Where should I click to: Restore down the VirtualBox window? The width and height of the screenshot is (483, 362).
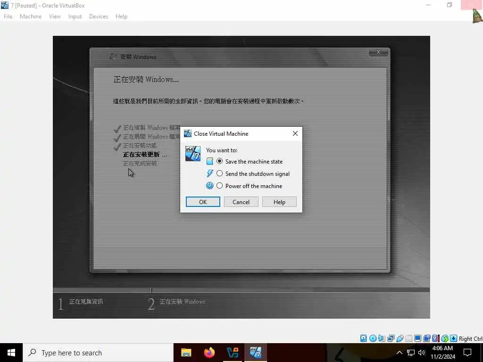click(450, 5)
